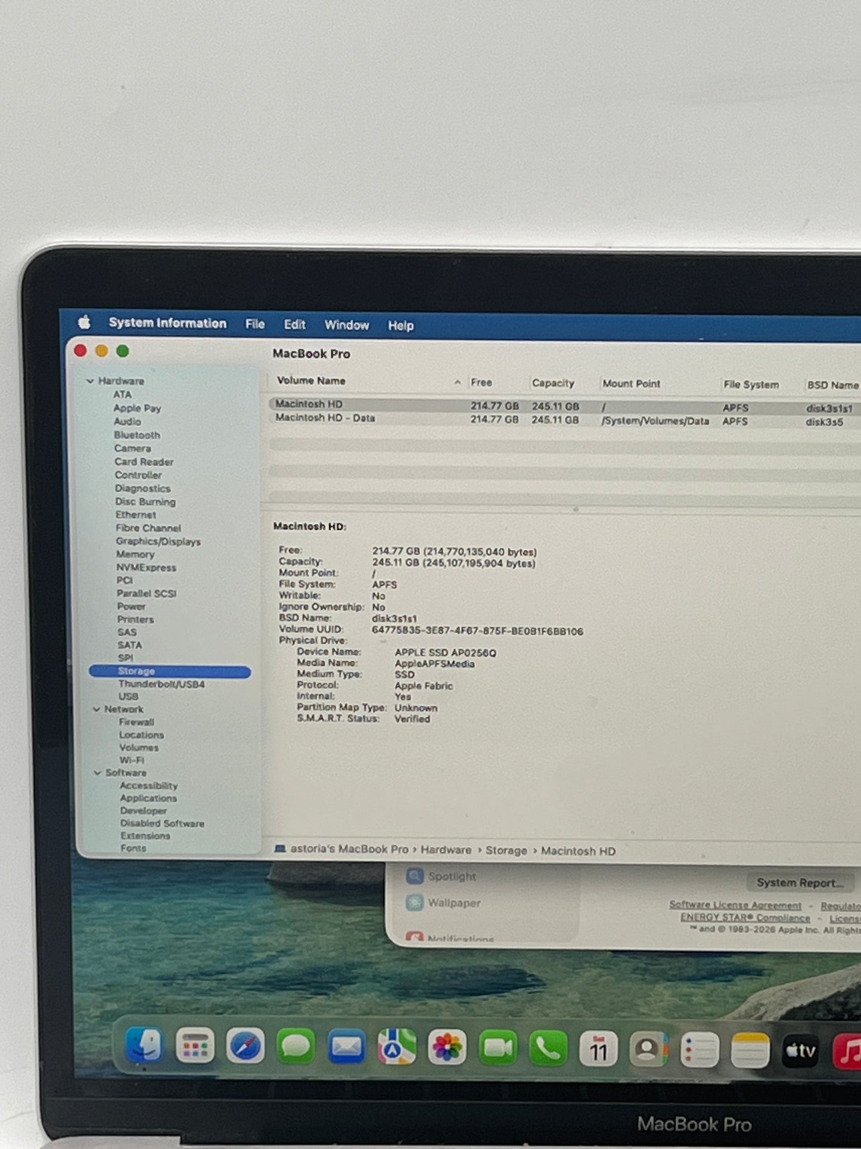The height and width of the screenshot is (1149, 861).
Task: Select Memory in the sidebar
Action: click(x=135, y=554)
